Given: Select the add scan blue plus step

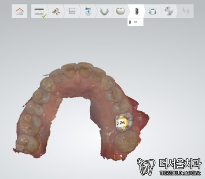Looking at the screenshot, I should pyautogui.click(x=88, y=11).
